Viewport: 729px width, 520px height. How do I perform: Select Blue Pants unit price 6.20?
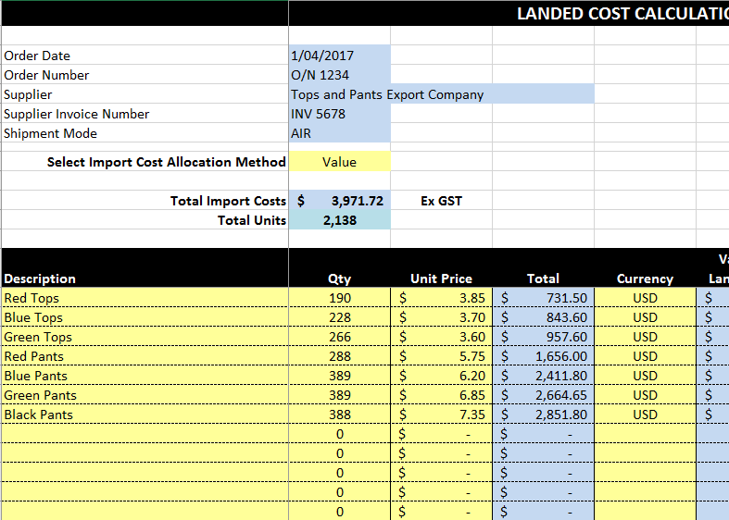click(441, 376)
